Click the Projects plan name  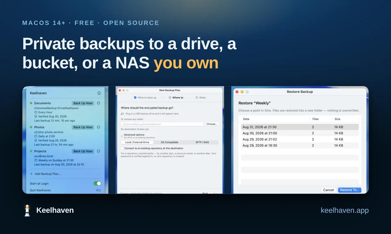tap(40, 151)
